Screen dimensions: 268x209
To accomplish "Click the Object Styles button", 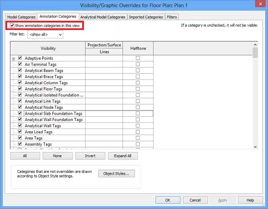I will pyautogui.click(x=116, y=174).
